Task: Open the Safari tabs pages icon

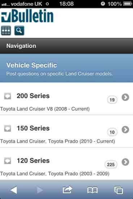Action: [x=119, y=190]
